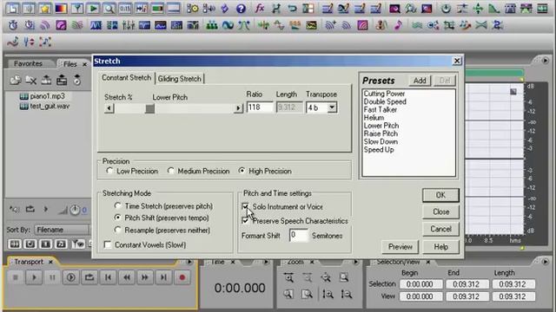Click the Close button below OK

[x=440, y=211]
